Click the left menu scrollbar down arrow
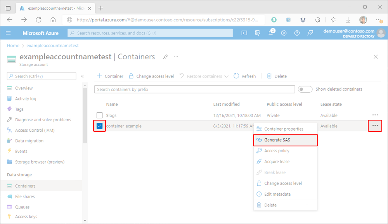 (85, 221)
